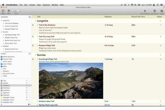Viewport: 165px width, 110px height.
Task: Click note icon beside Trail of the Shadows
Action: click(33, 25)
